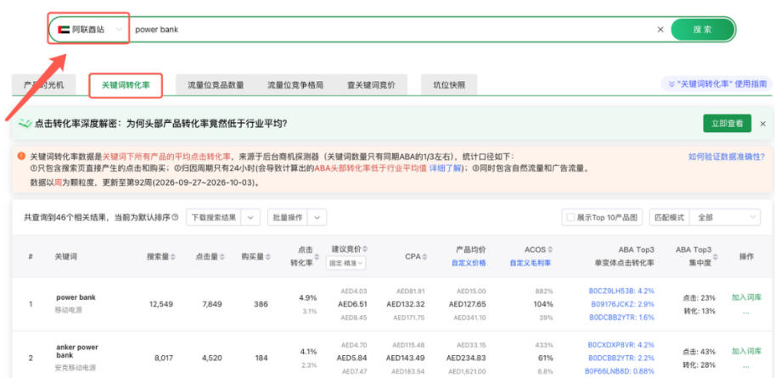The height and width of the screenshot is (378, 775).
Task: Switch to the 查关键词竞价 tab
Action: pyautogui.click(x=371, y=85)
